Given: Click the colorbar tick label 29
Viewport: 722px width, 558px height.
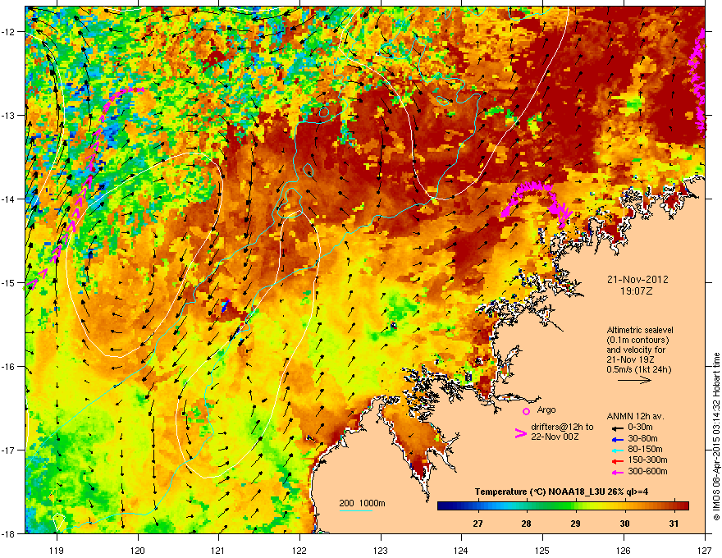Looking at the screenshot, I should 576,524.
